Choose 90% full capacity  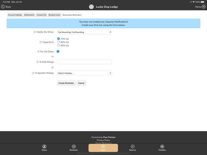click(x=58, y=45)
